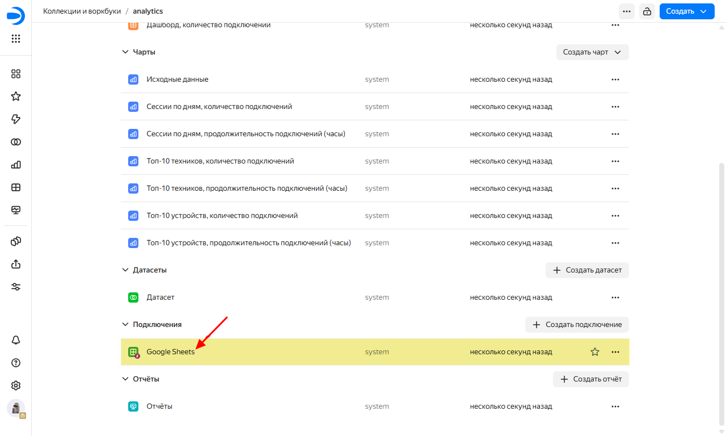
Task: Collapse the Датасеты section chevron
Action: coord(125,270)
